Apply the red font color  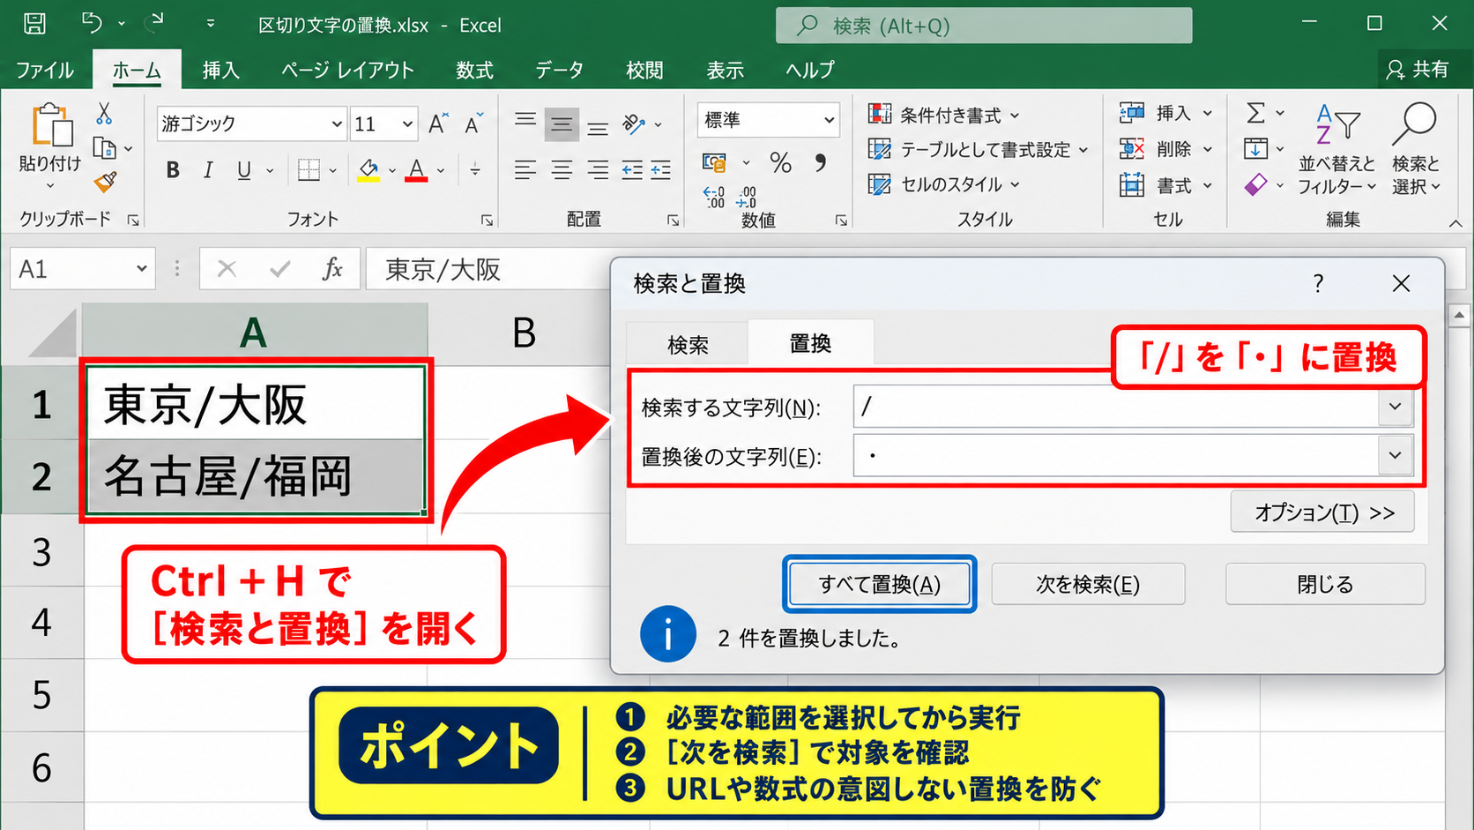pyautogui.click(x=417, y=170)
